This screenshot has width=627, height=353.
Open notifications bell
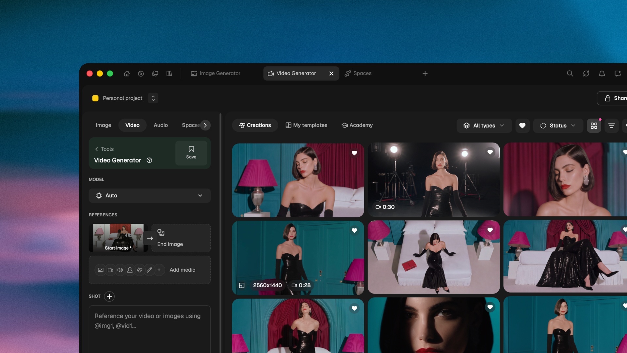pos(602,74)
